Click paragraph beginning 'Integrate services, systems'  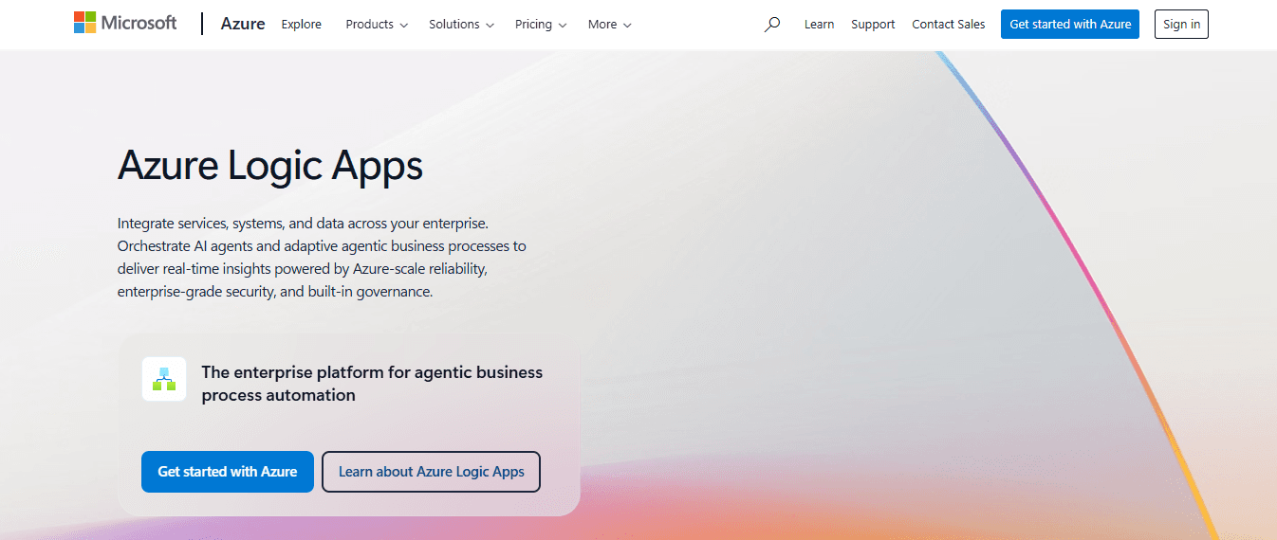pyautogui.click(x=322, y=258)
